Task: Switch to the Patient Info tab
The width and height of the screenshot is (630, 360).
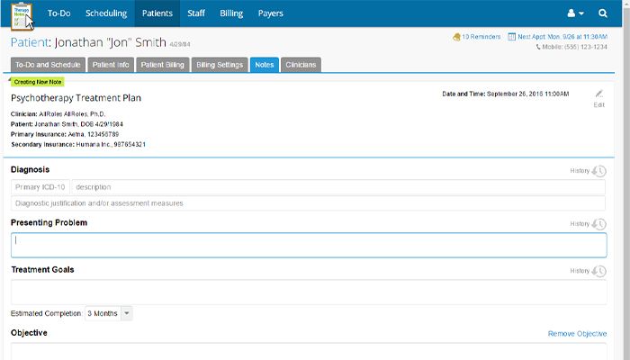Action: coord(112,65)
